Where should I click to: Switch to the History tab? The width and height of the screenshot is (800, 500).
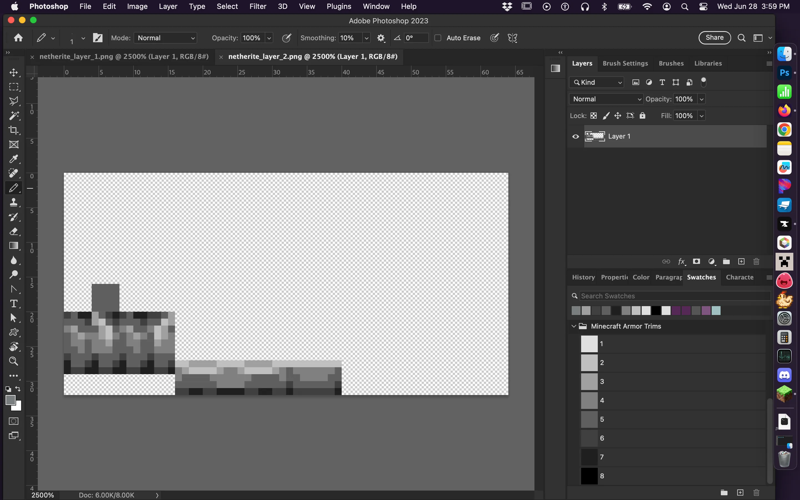point(583,277)
